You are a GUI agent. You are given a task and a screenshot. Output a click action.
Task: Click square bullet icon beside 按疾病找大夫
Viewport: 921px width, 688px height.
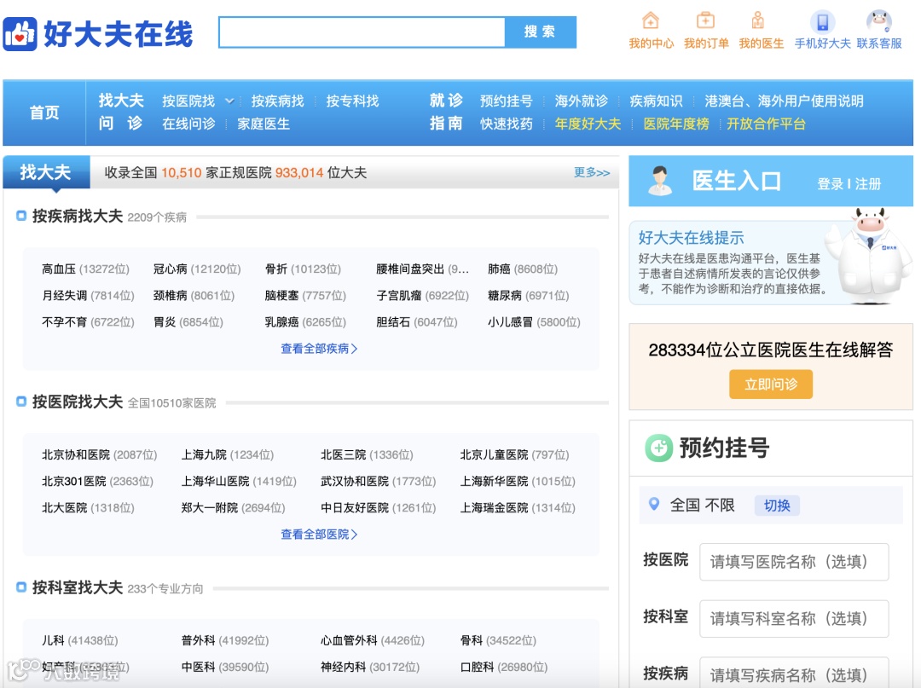[21, 216]
